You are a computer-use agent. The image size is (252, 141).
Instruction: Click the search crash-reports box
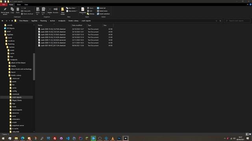tap(237, 21)
